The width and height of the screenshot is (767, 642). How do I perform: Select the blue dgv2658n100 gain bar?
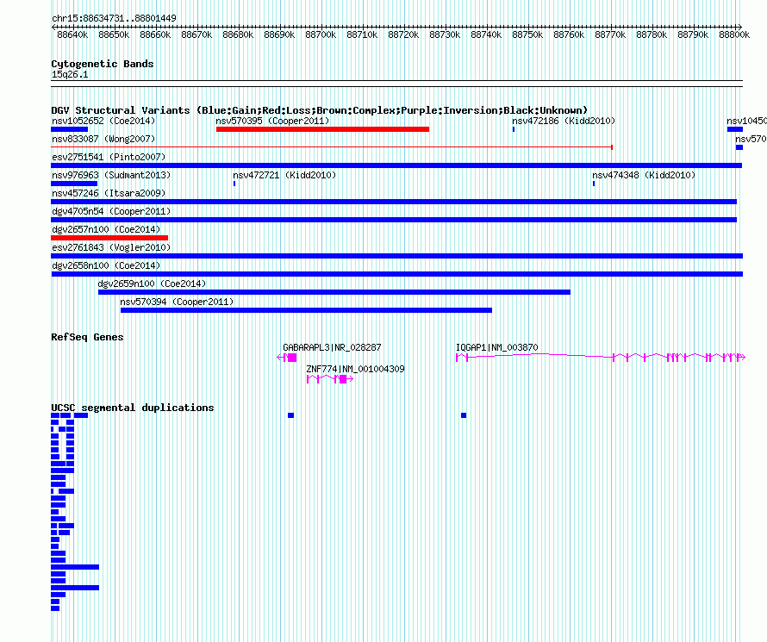tap(397, 274)
